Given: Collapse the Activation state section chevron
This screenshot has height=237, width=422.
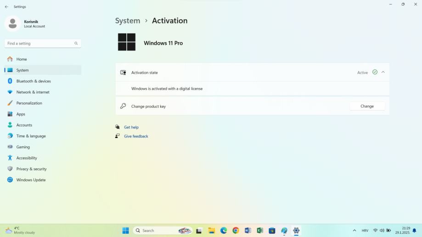Looking at the screenshot, I should point(383,72).
